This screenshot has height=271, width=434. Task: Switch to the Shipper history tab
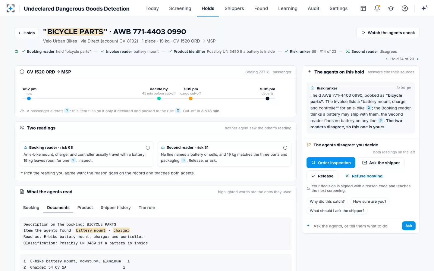pos(116,207)
